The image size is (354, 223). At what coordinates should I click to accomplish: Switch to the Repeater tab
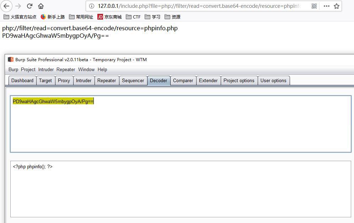[107, 80]
